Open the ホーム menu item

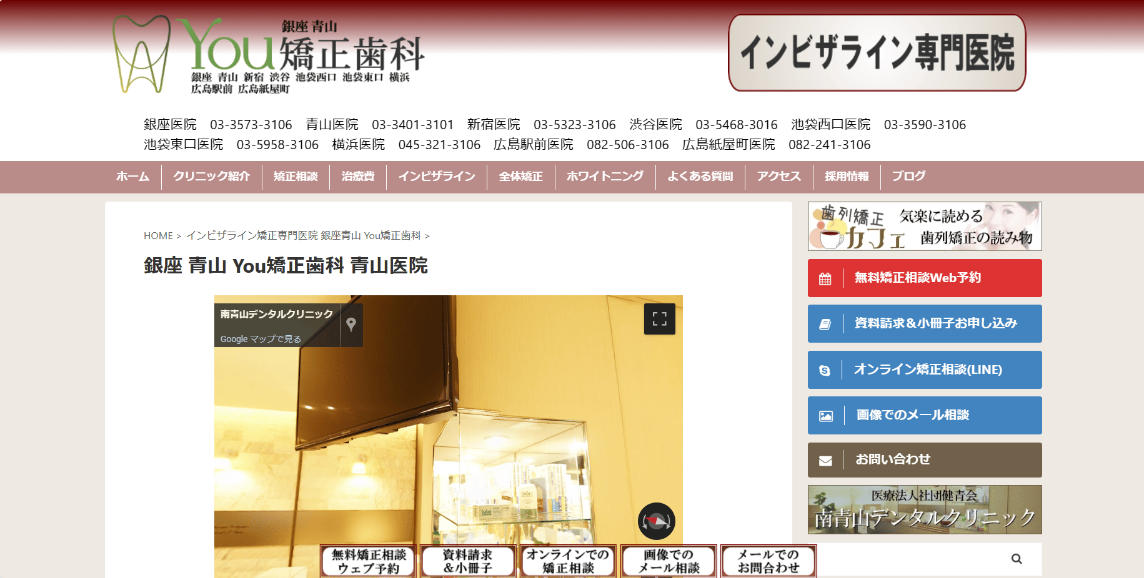pyautogui.click(x=132, y=177)
